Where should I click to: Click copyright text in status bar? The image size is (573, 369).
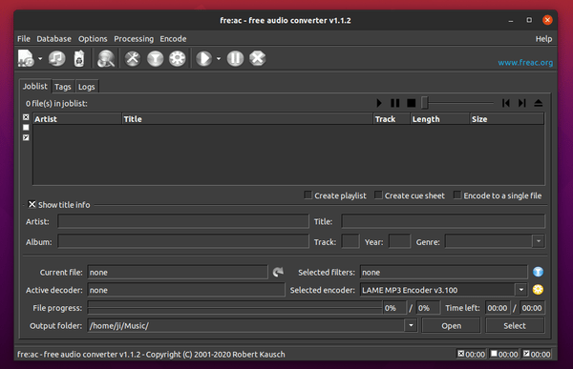coord(151,355)
